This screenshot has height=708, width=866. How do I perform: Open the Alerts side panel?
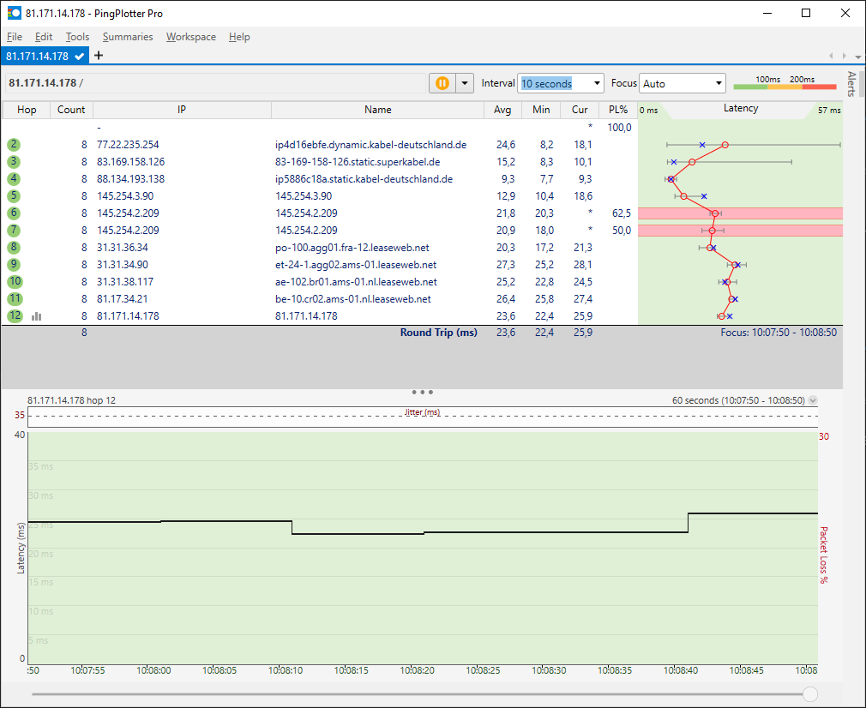(x=851, y=84)
